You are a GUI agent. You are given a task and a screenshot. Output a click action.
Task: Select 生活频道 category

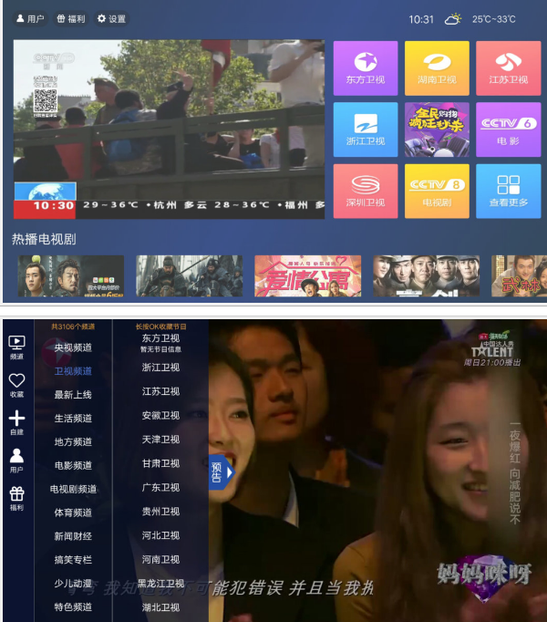click(73, 419)
